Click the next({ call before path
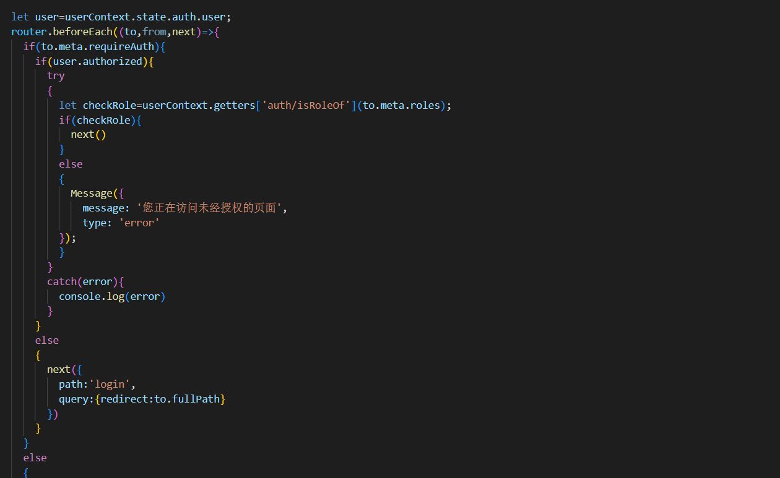The height and width of the screenshot is (478, 780). [62, 369]
